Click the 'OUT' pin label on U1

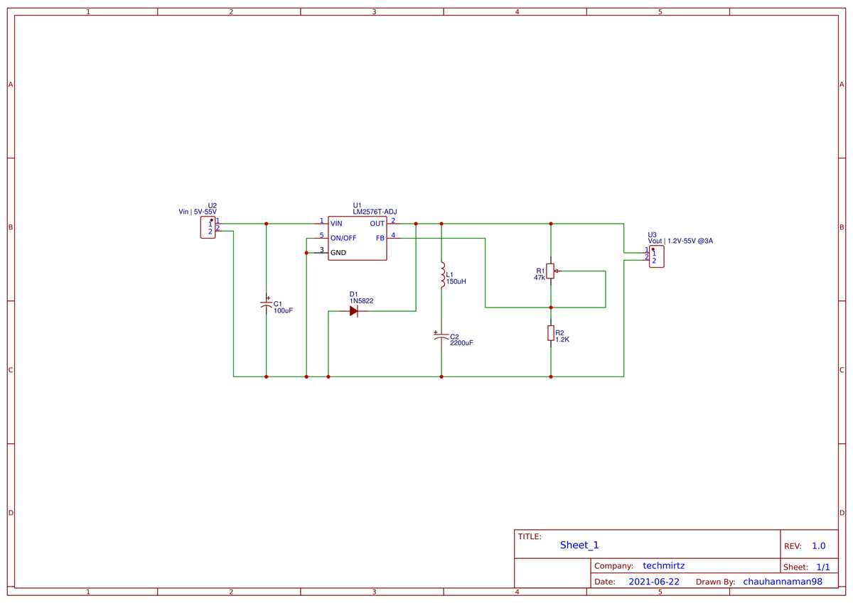point(377,224)
